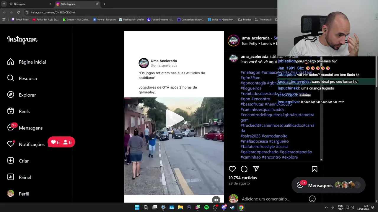This screenshot has height=212, width=378.
Task: Open the Home - Restream bookmark
Action: tap(104, 20)
